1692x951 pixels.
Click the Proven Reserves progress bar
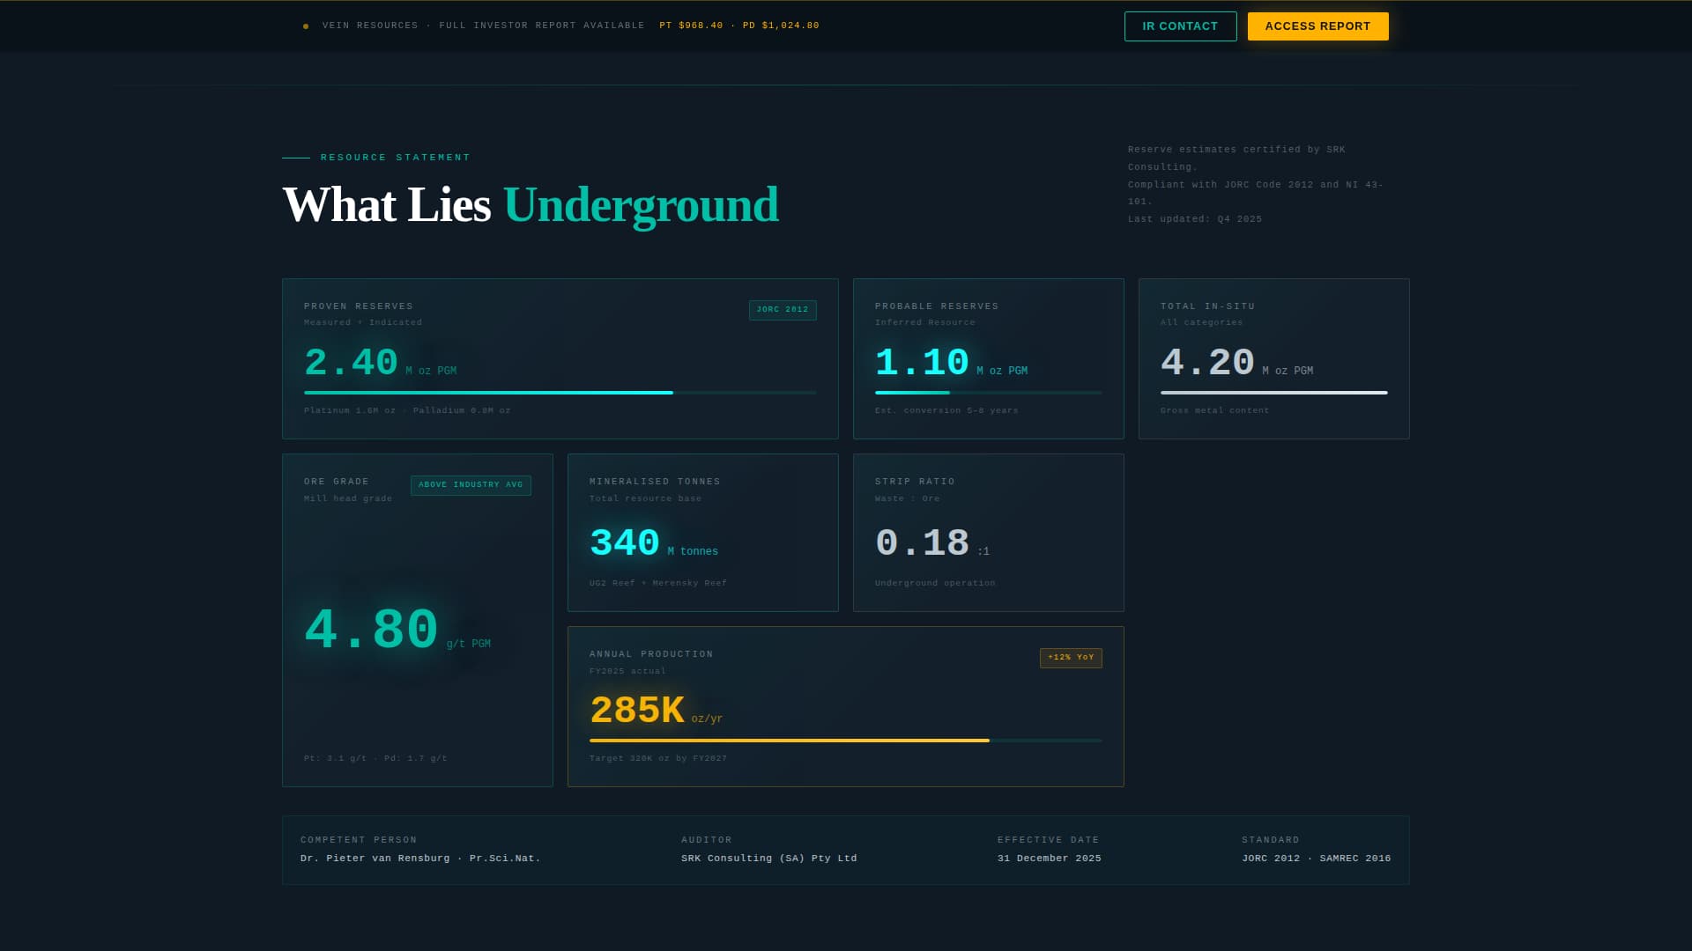coord(560,393)
